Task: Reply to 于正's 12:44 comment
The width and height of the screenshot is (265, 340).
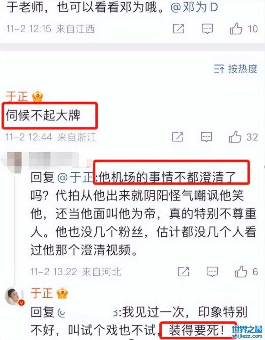Action: tap(206, 137)
